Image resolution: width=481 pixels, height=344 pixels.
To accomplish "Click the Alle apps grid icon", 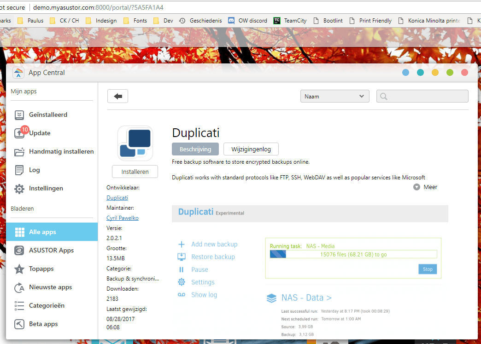I will click(20, 232).
